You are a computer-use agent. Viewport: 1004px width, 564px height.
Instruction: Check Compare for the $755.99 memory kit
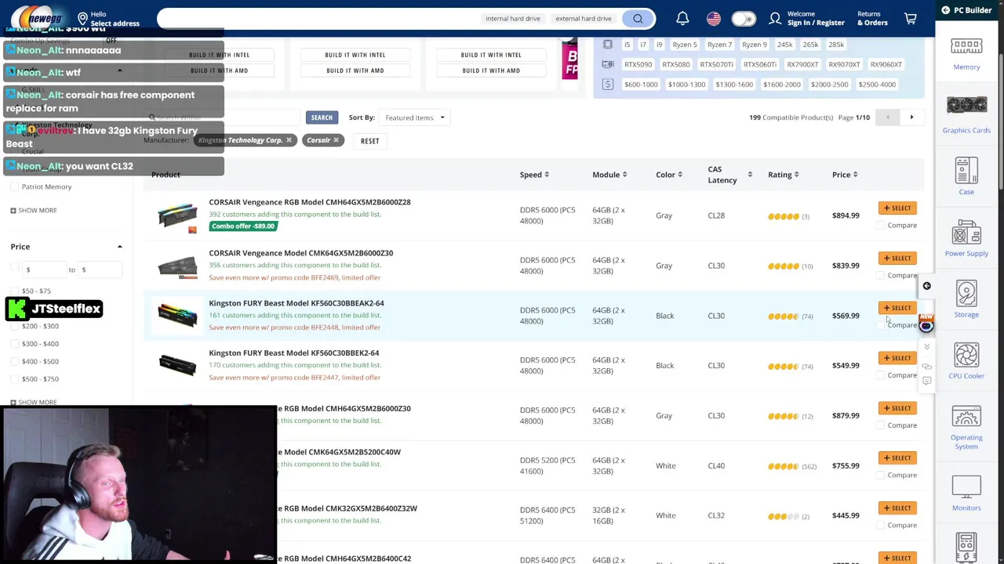pyautogui.click(x=881, y=475)
